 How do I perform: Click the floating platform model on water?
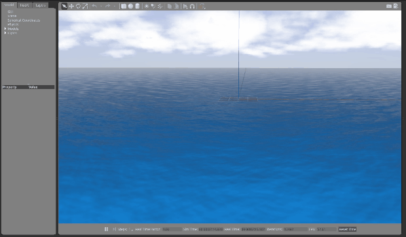[238, 99]
